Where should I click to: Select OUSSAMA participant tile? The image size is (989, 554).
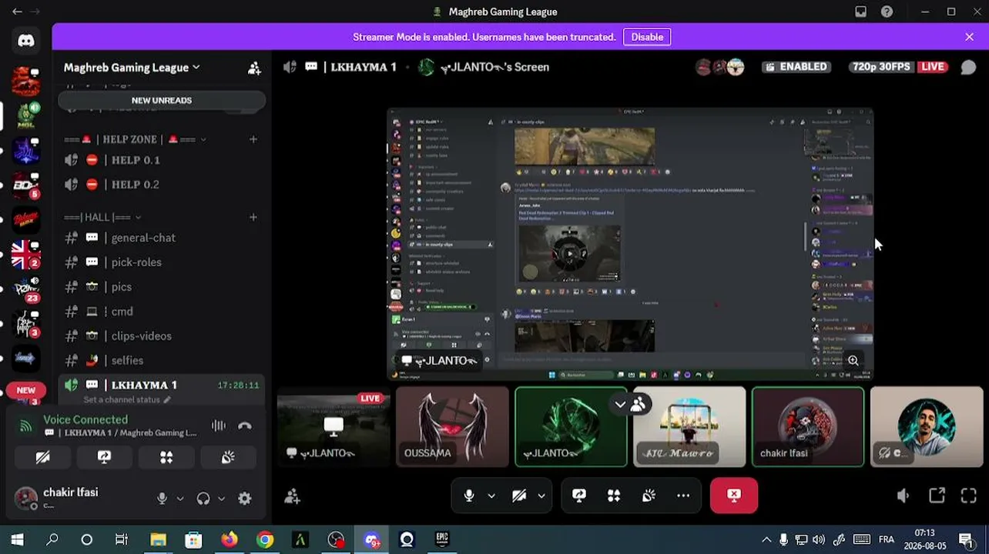pyautogui.click(x=453, y=427)
